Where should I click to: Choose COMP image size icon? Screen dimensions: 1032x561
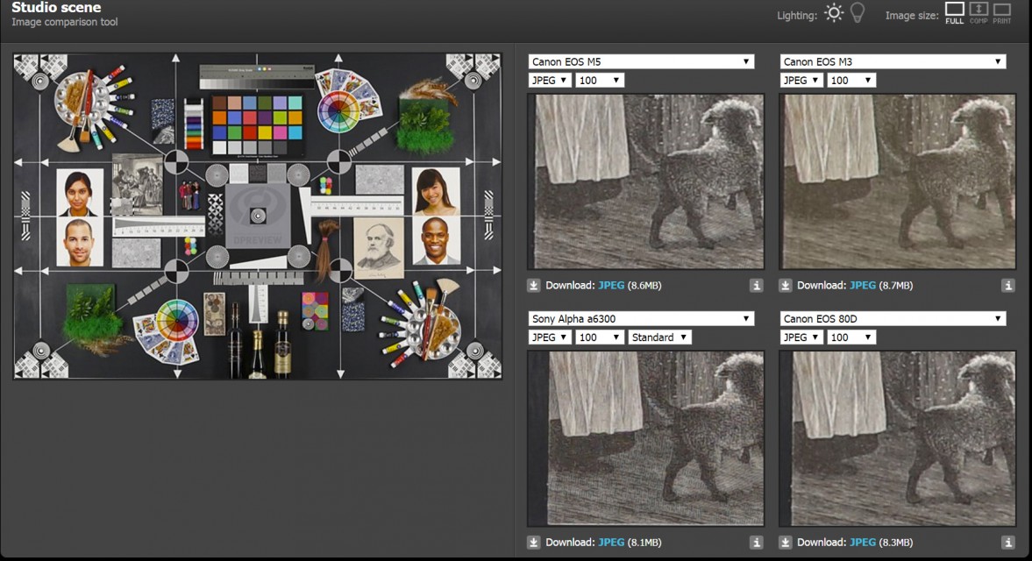pos(979,12)
